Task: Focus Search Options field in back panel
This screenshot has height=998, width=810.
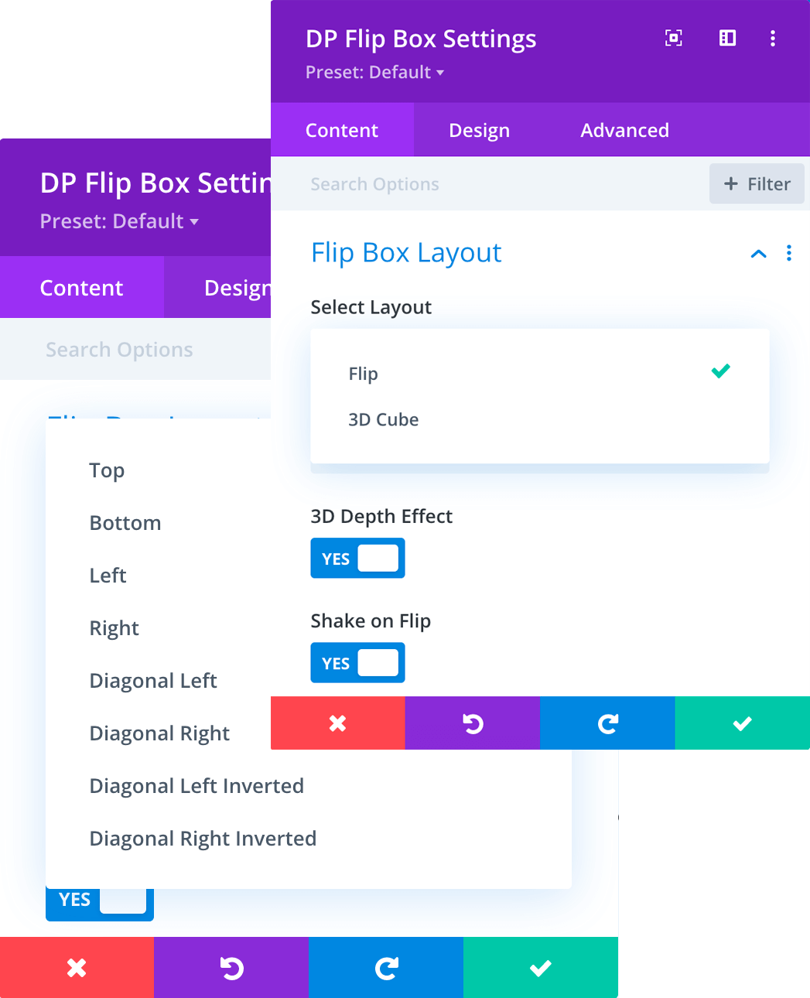Action: click(135, 350)
